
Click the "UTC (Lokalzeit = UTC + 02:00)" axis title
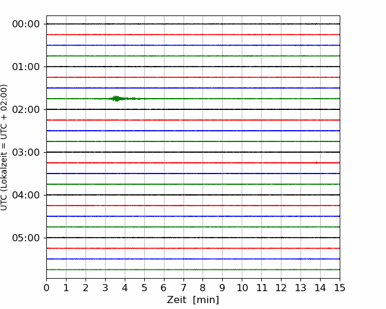tap(4, 147)
